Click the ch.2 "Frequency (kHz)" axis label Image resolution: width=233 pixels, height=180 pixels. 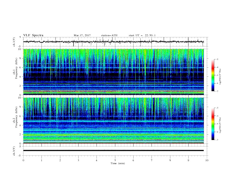coord(16,117)
